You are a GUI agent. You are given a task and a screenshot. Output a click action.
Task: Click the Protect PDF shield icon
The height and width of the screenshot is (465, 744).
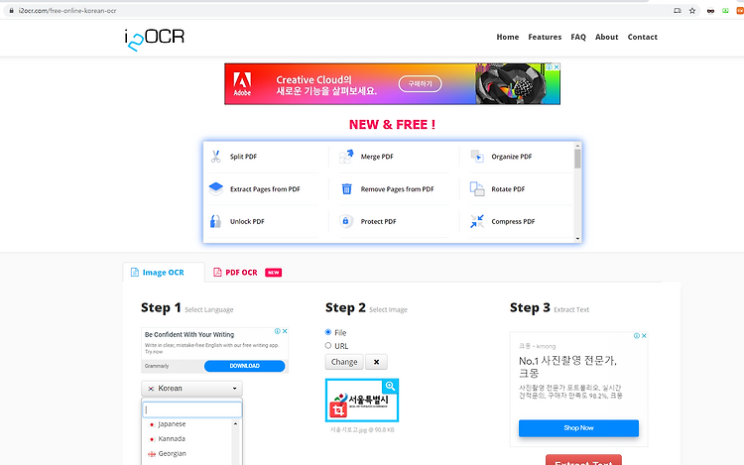coord(346,221)
